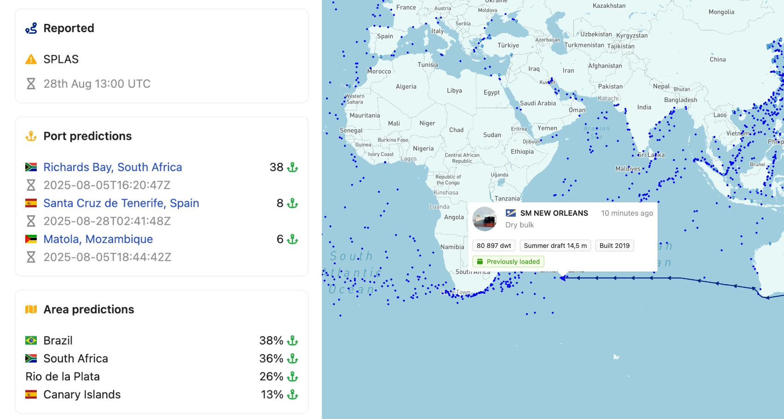Click the Built 2019 tag
The width and height of the screenshot is (784, 419).
[615, 246]
